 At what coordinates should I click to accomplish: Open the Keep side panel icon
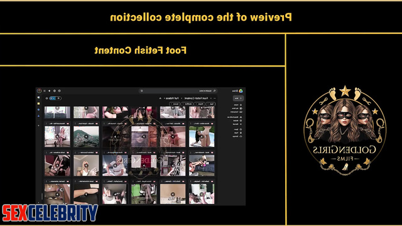coord(39,104)
